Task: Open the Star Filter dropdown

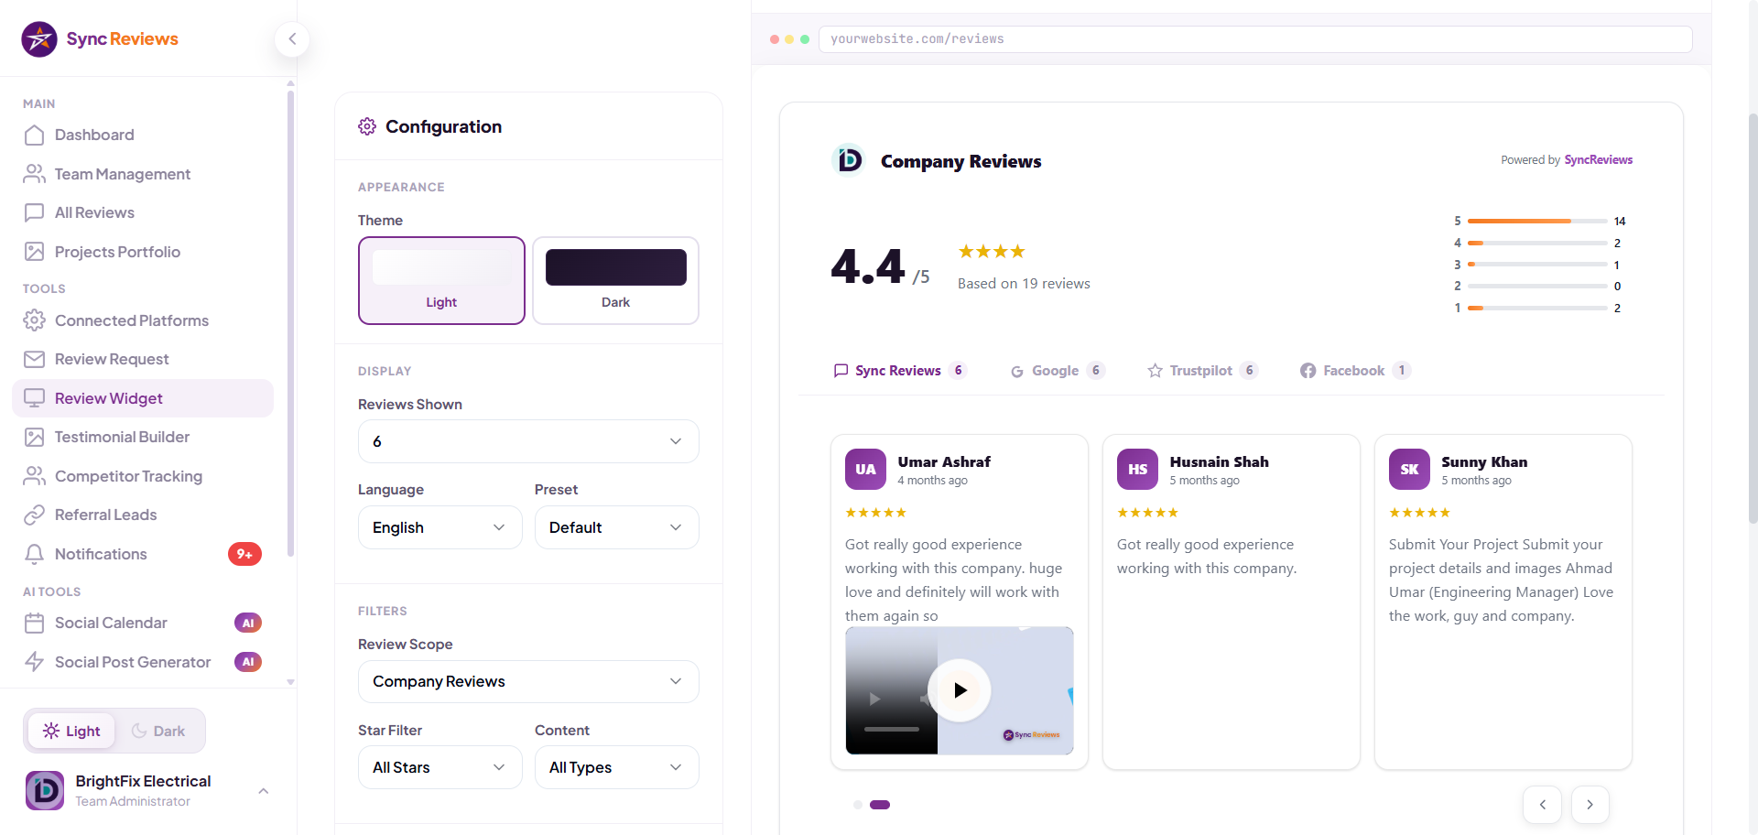Action: (439, 767)
